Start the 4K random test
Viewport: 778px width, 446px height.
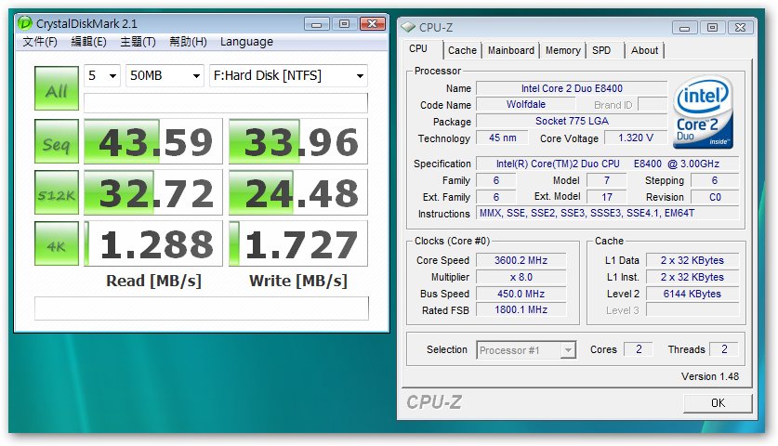[x=57, y=243]
